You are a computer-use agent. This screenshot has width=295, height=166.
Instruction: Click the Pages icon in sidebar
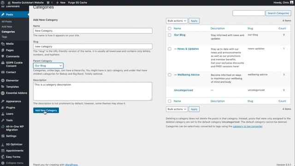(x=3, y=50)
